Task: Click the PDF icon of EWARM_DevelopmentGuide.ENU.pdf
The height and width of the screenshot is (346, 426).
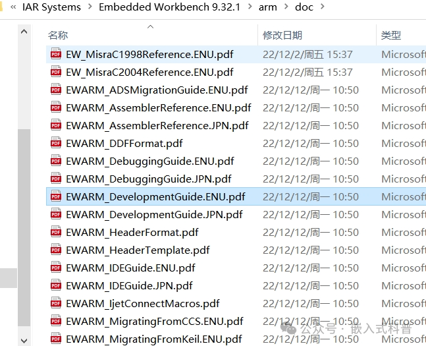Action: pyautogui.click(x=56, y=196)
